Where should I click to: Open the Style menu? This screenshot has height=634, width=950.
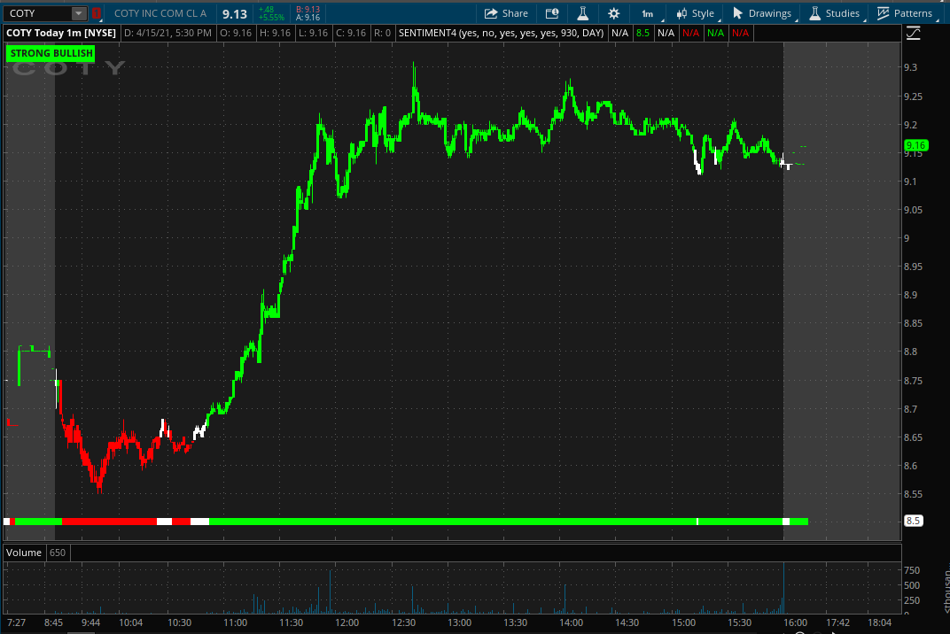(x=696, y=13)
